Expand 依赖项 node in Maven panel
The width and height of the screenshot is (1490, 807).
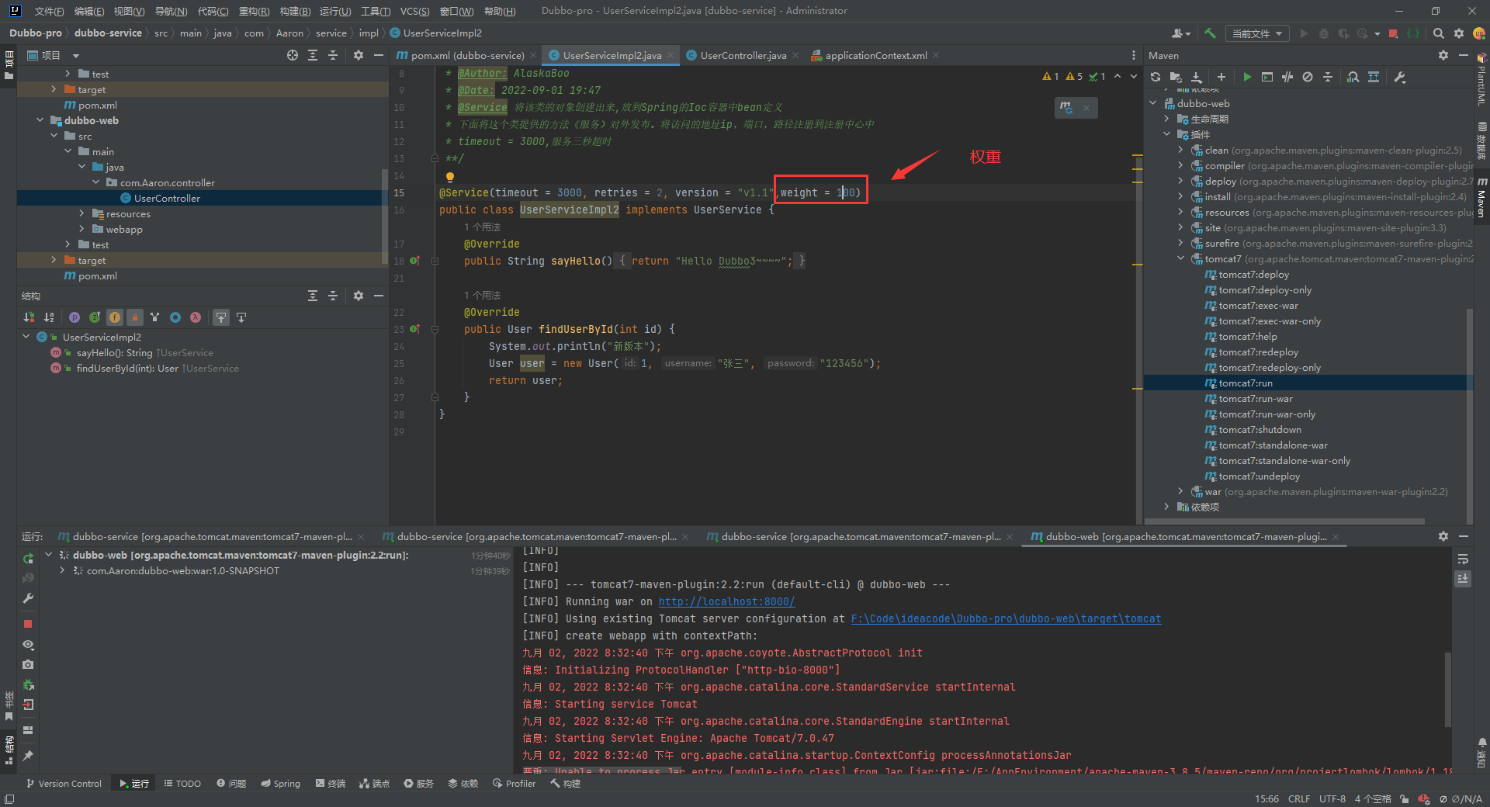(x=1166, y=507)
